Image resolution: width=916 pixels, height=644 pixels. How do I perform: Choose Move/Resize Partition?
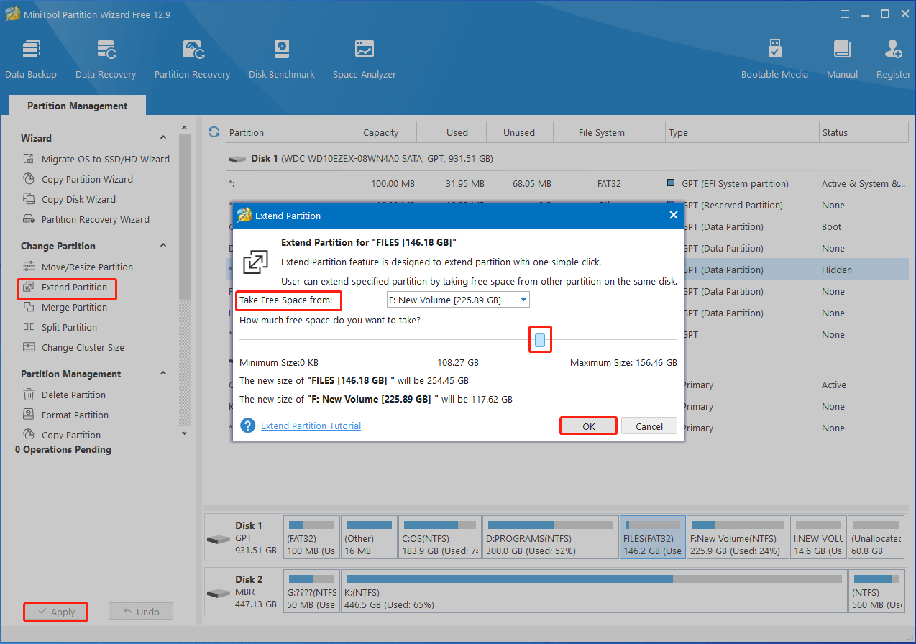click(78, 267)
